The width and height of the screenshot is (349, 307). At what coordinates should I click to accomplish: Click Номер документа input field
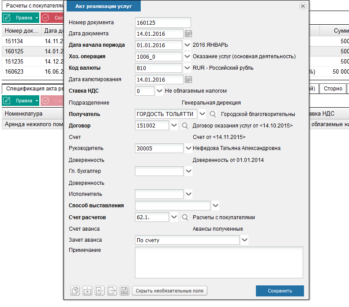163,22
